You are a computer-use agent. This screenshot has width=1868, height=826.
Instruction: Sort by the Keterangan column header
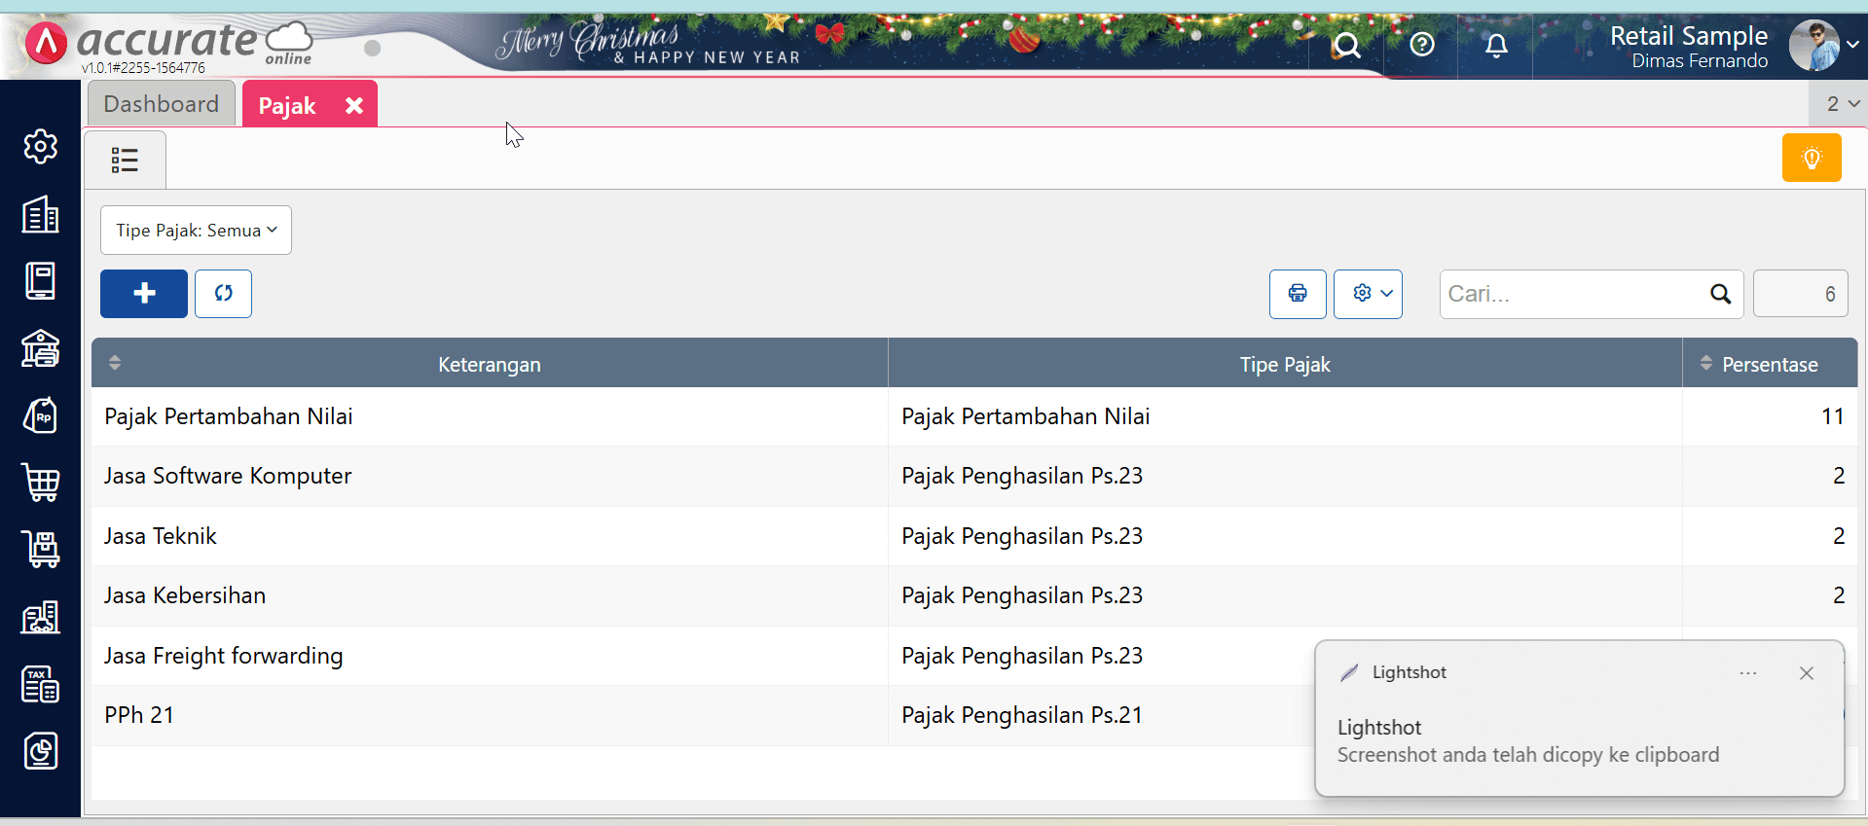pyautogui.click(x=490, y=364)
